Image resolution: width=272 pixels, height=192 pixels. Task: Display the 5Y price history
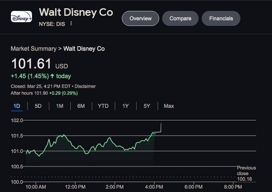(147, 106)
